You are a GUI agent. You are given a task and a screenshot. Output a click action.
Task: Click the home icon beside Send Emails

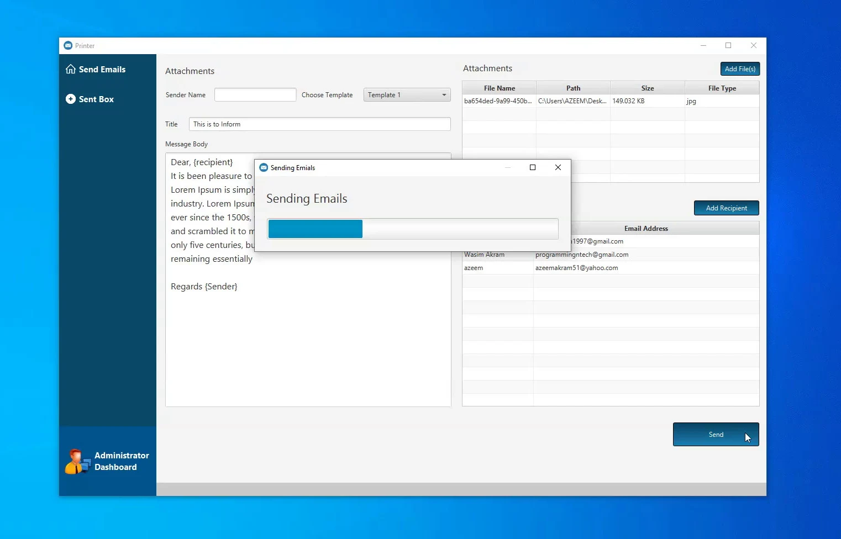71,69
